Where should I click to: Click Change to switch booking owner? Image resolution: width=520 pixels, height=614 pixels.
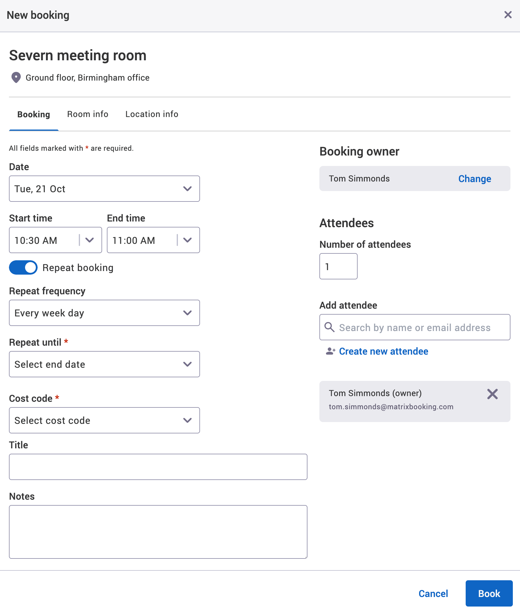pos(474,178)
